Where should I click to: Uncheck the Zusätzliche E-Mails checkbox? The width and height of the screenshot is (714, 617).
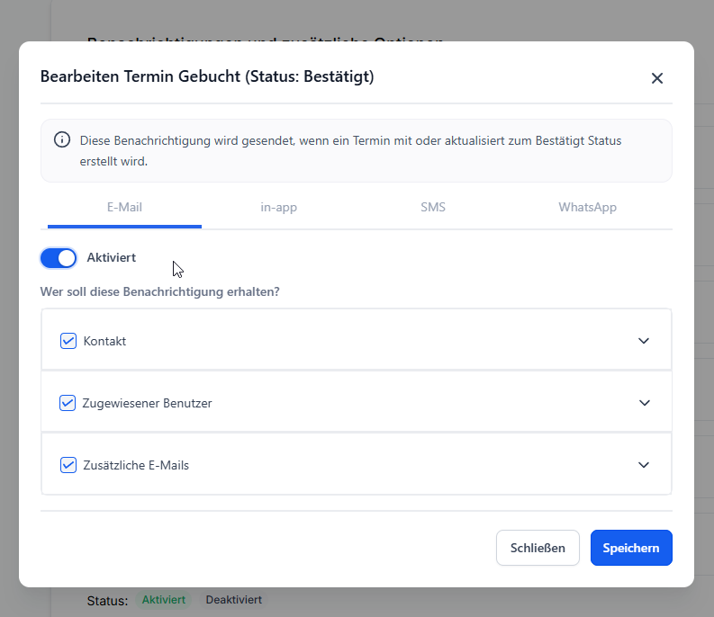click(68, 465)
